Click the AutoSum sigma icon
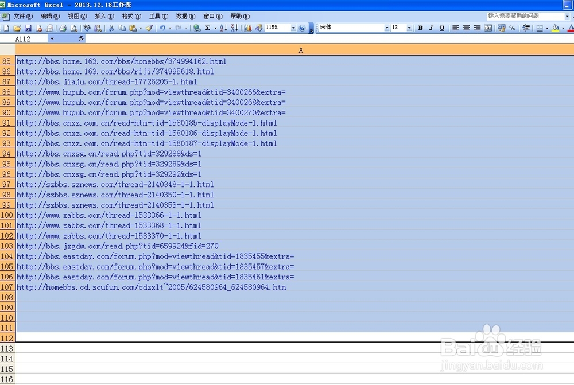 208,28
